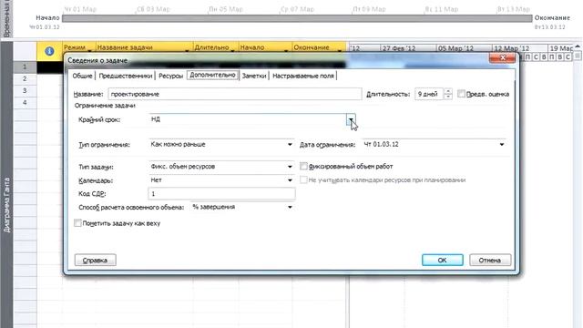Image resolution: width=583 pixels, height=328 pixels.
Task: Switch to the Ресурсы tab
Action: 170,76
